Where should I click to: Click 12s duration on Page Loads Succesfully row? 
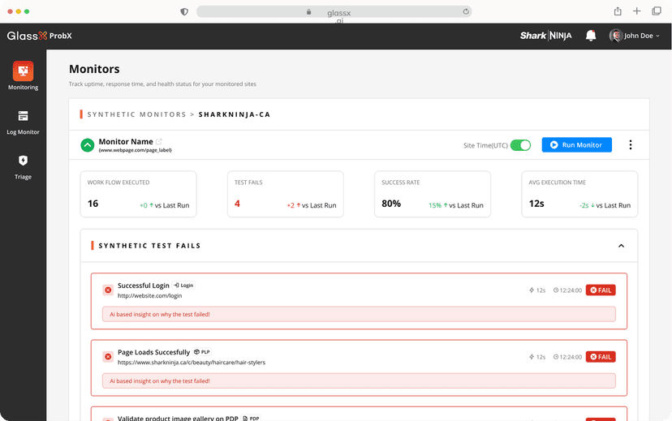pyautogui.click(x=537, y=357)
